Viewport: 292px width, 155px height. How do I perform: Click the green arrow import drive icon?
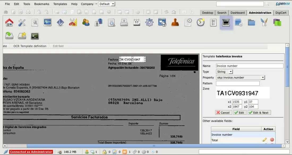9,36
